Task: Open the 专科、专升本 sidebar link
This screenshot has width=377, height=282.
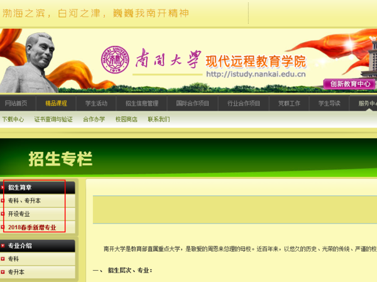Action: (x=38, y=201)
